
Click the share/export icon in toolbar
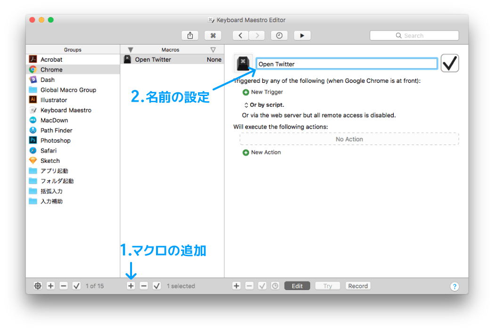click(x=190, y=35)
